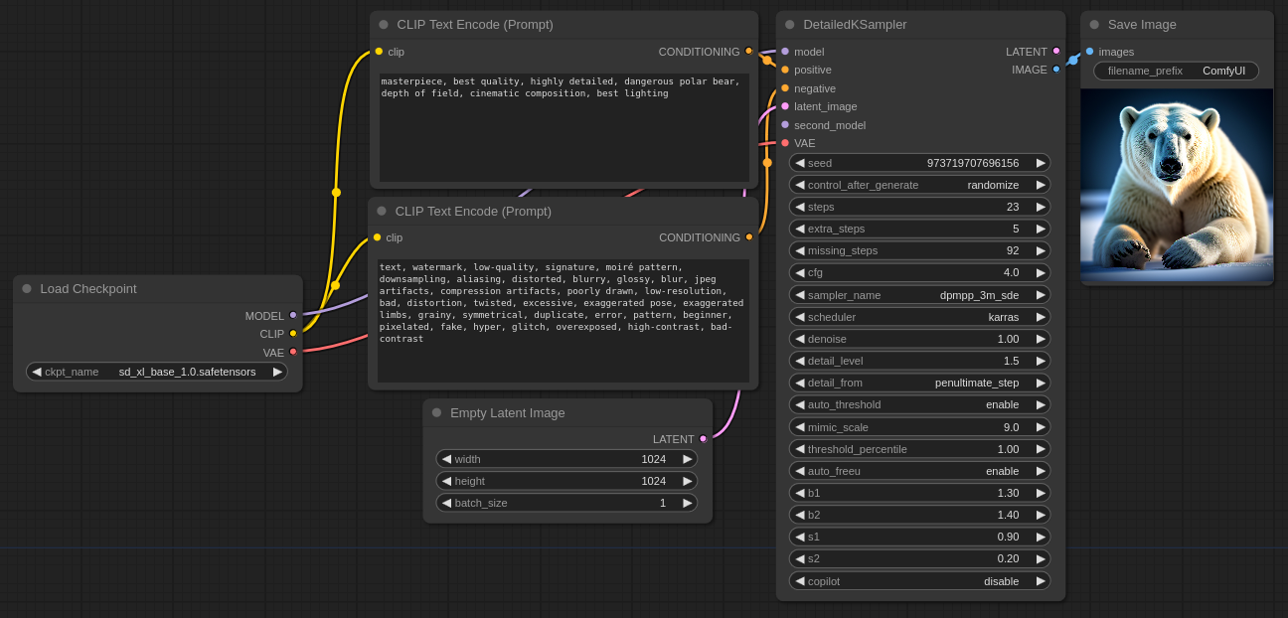Open the sampler_name dpmpp_3m_sde dropdown
1288x618 pixels.
(x=919, y=295)
